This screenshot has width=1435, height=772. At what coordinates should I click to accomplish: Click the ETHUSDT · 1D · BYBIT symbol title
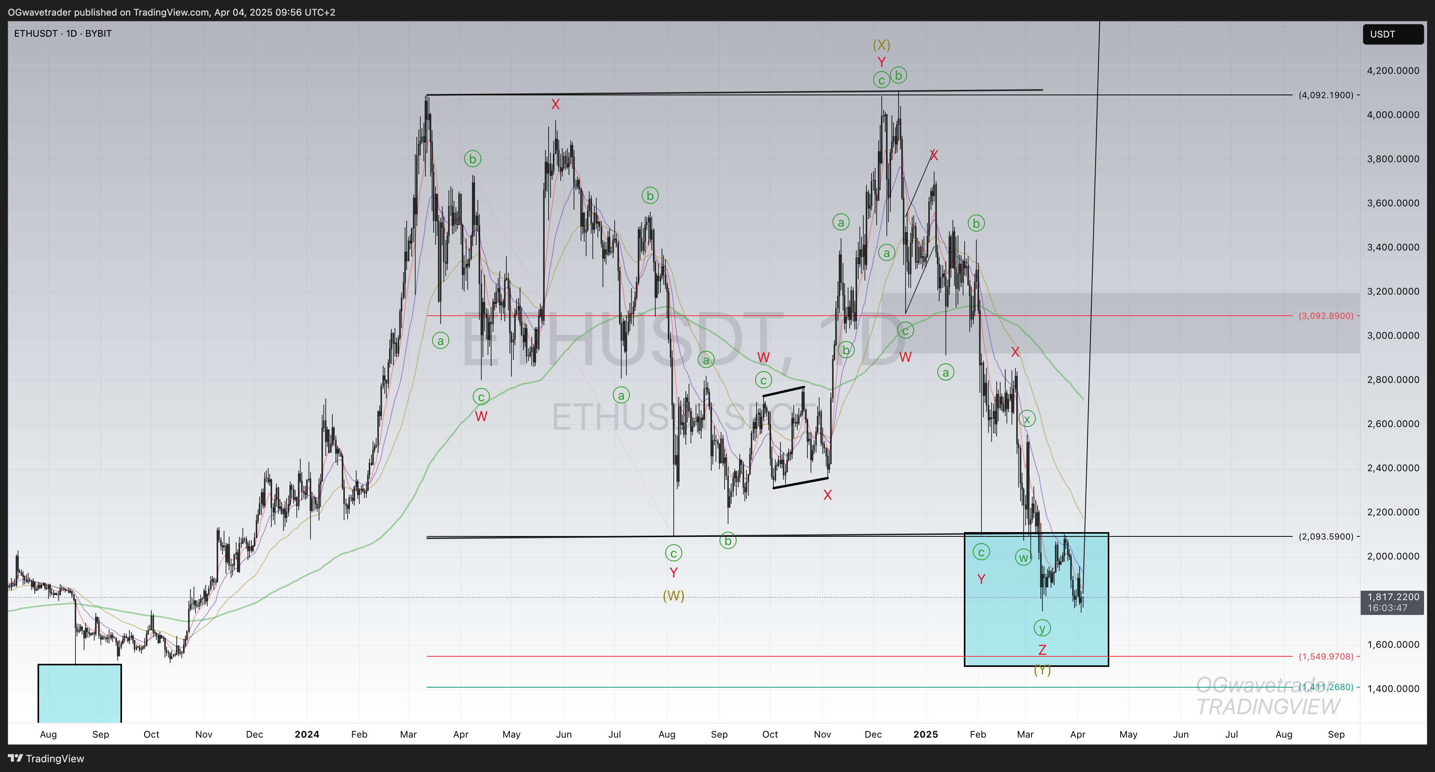[x=63, y=33]
